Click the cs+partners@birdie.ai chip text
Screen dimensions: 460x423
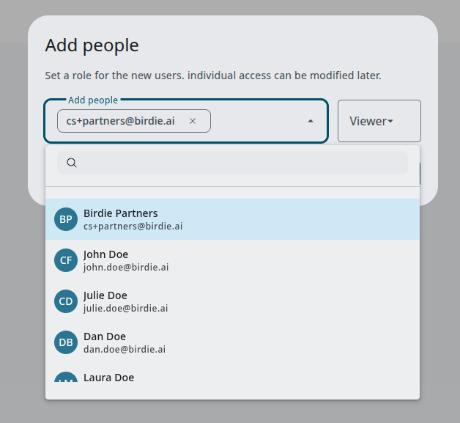[x=120, y=121]
